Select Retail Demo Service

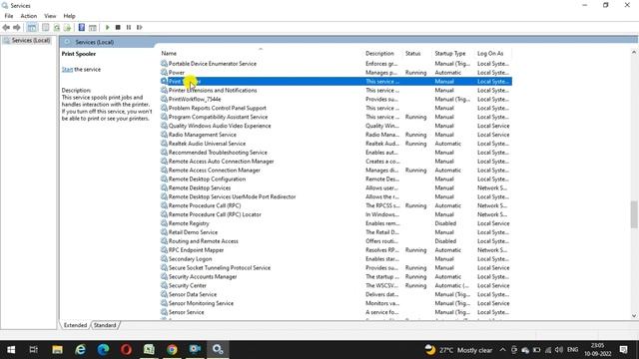(193, 232)
